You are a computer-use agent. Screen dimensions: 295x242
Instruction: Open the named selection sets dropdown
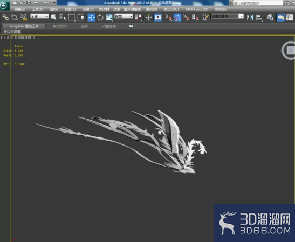pyautogui.click(x=227, y=16)
